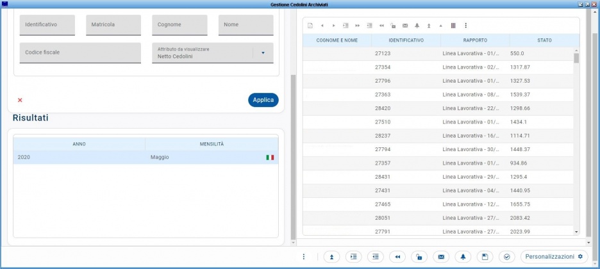Open the bottom bar vertical dots menu
The image size is (600, 269).
pos(304,257)
